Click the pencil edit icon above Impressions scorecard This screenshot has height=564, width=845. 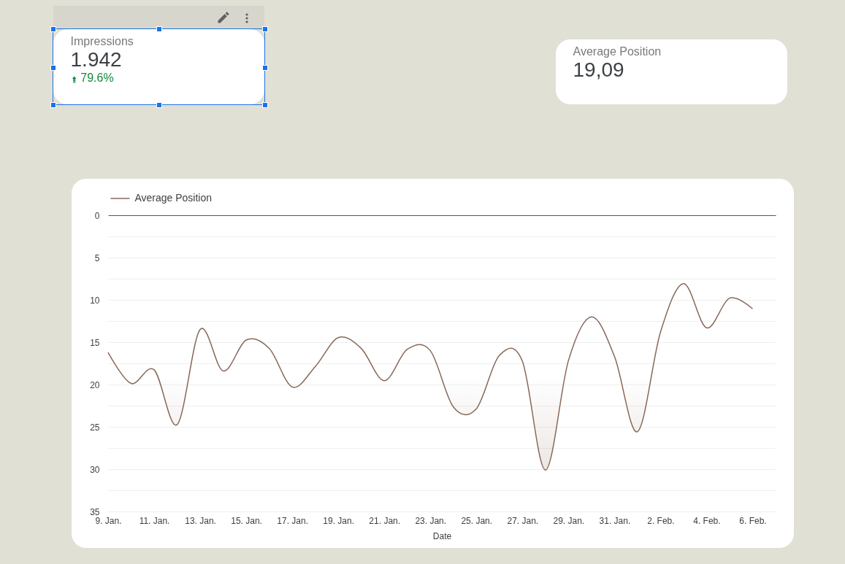point(223,18)
